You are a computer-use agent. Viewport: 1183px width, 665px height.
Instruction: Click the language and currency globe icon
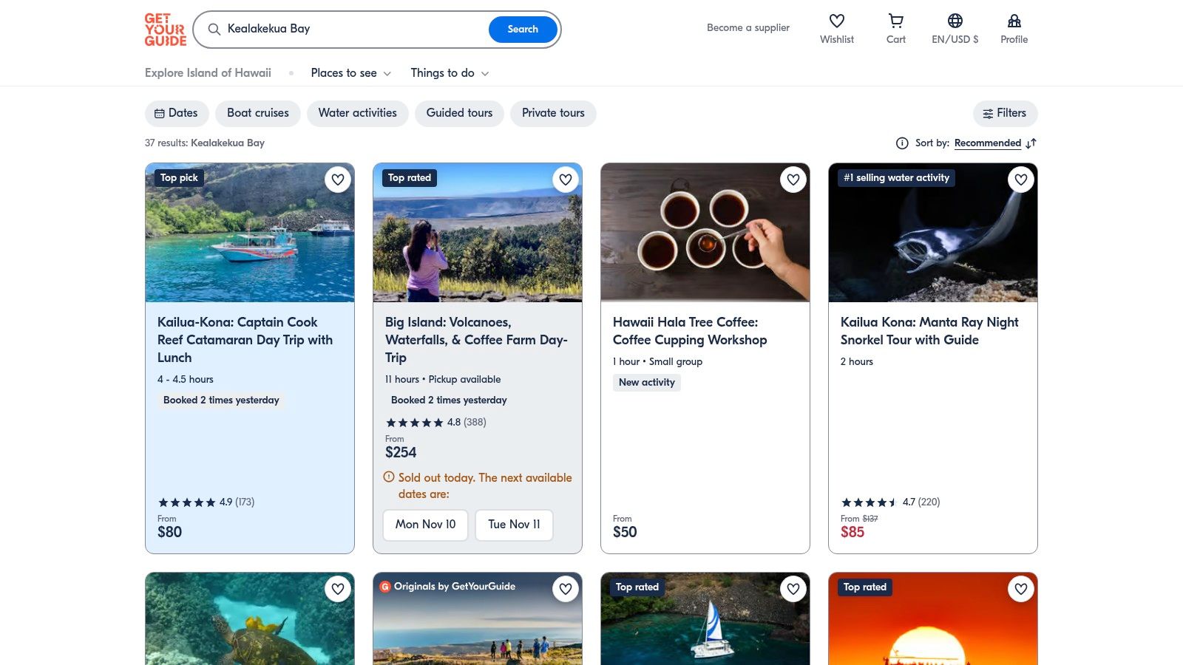[955, 21]
